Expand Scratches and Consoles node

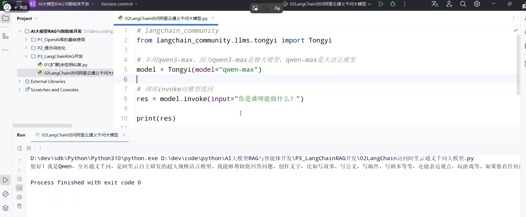[20, 90]
